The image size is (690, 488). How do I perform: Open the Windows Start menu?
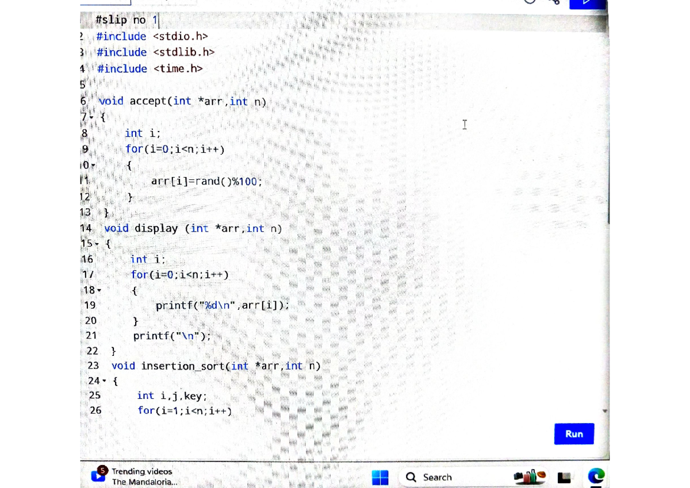coord(380,477)
